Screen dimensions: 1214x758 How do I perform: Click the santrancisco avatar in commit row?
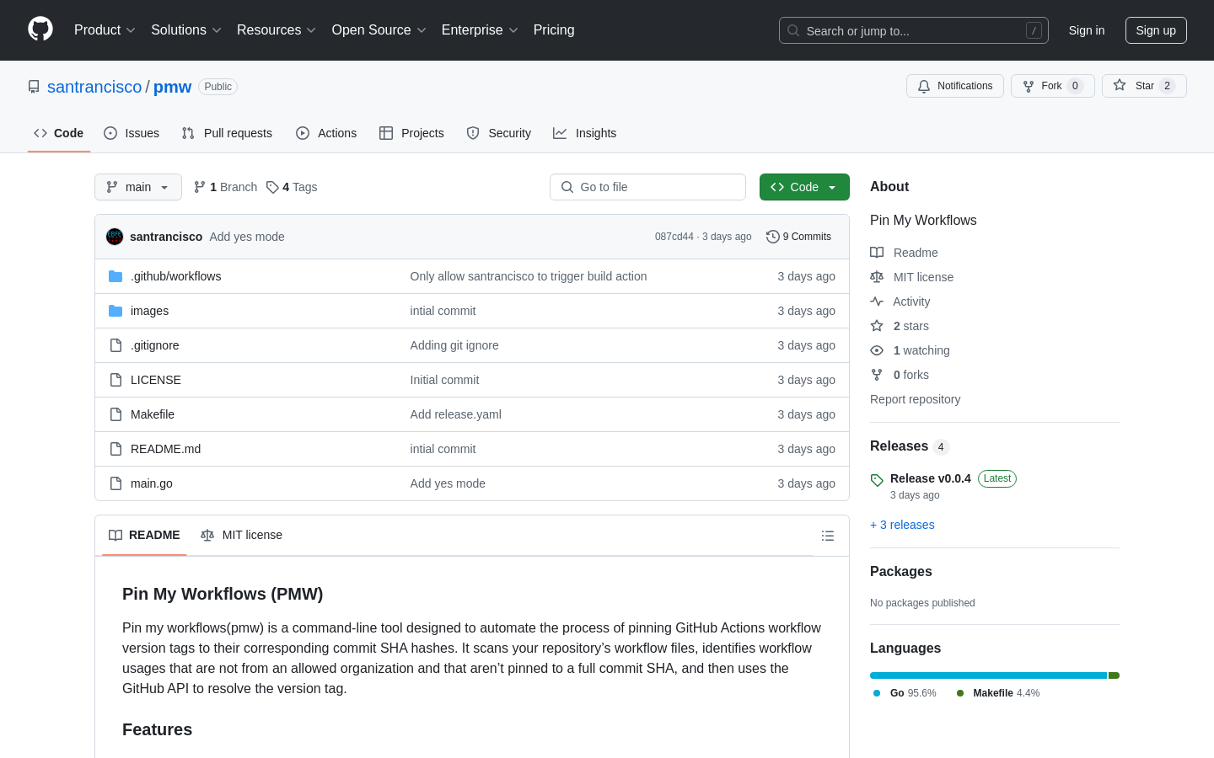click(115, 237)
